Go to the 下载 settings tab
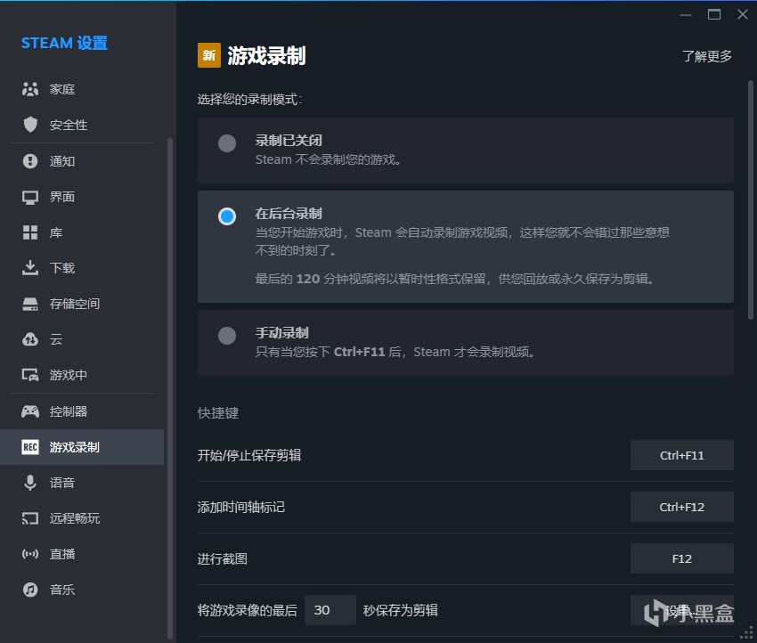This screenshot has height=643, width=757. coord(82,268)
